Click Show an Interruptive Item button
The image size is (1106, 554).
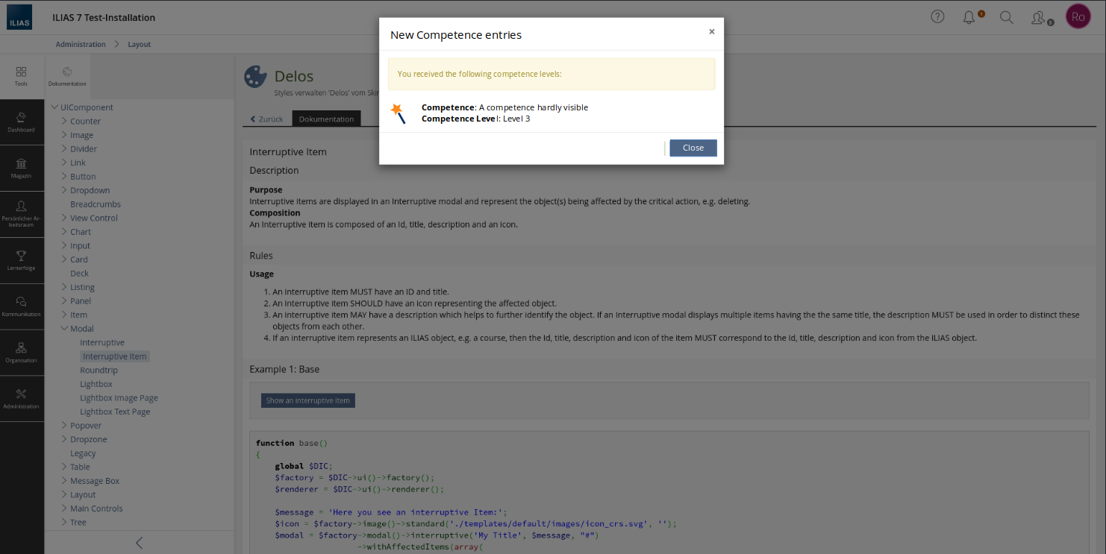pyautogui.click(x=307, y=400)
